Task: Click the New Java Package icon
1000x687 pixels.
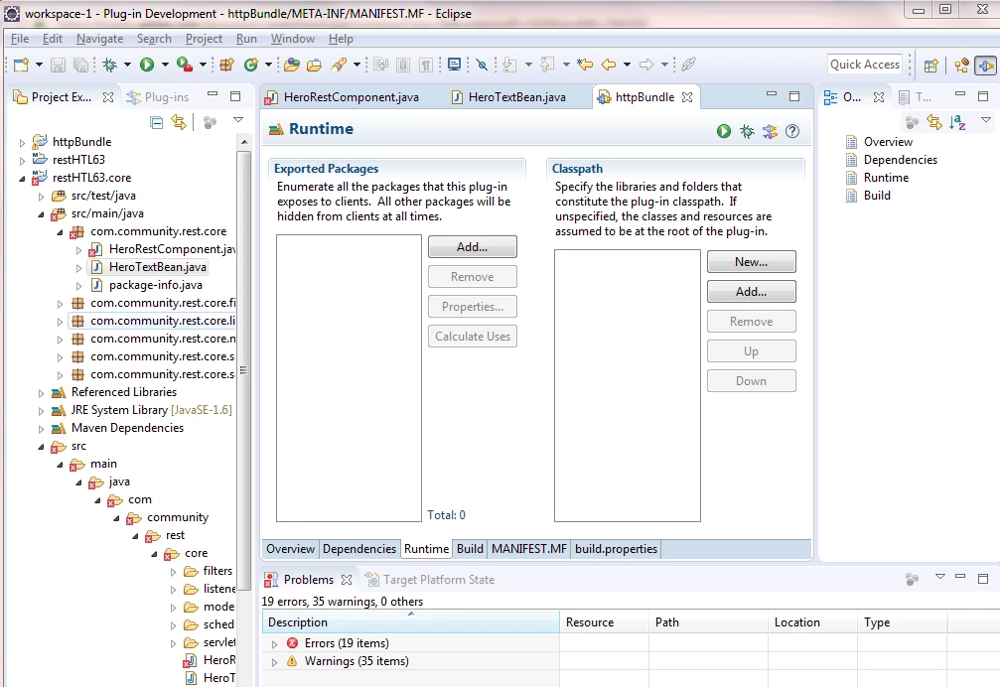Action: pyautogui.click(x=226, y=65)
